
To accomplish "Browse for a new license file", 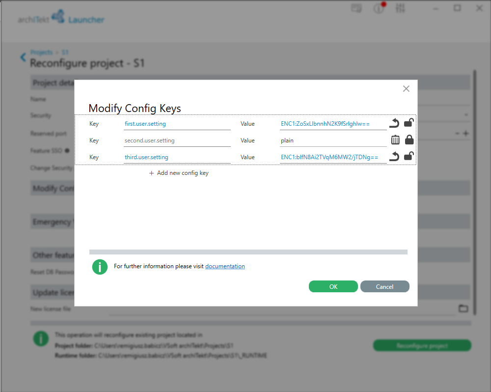I will tap(464, 308).
